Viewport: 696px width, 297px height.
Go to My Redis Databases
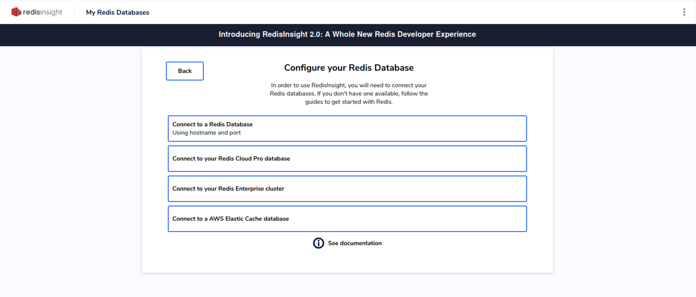point(117,12)
